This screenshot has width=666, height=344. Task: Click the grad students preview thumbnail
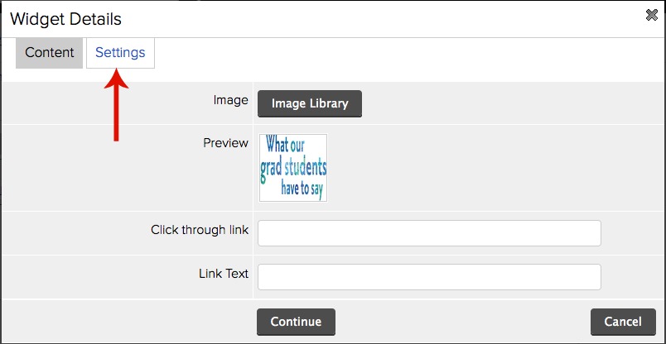293,168
